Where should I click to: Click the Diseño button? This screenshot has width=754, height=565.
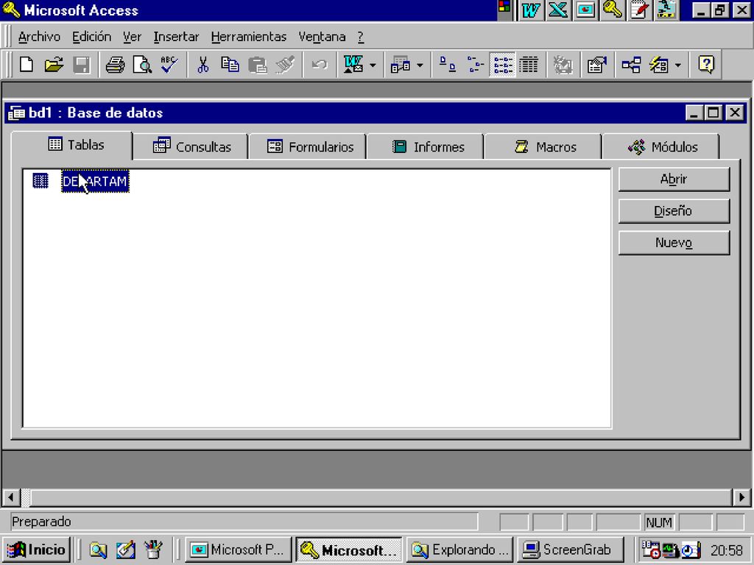[x=674, y=211]
